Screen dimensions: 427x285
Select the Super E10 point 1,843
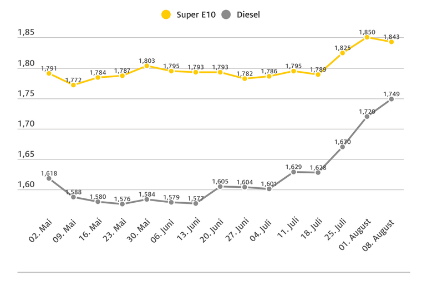coord(392,42)
